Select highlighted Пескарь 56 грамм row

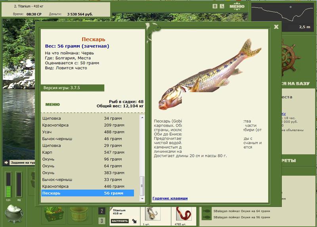coord(88,193)
